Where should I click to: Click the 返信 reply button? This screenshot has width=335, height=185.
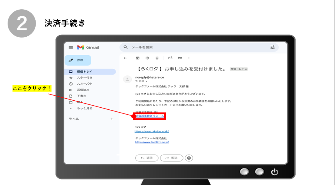click(147, 158)
